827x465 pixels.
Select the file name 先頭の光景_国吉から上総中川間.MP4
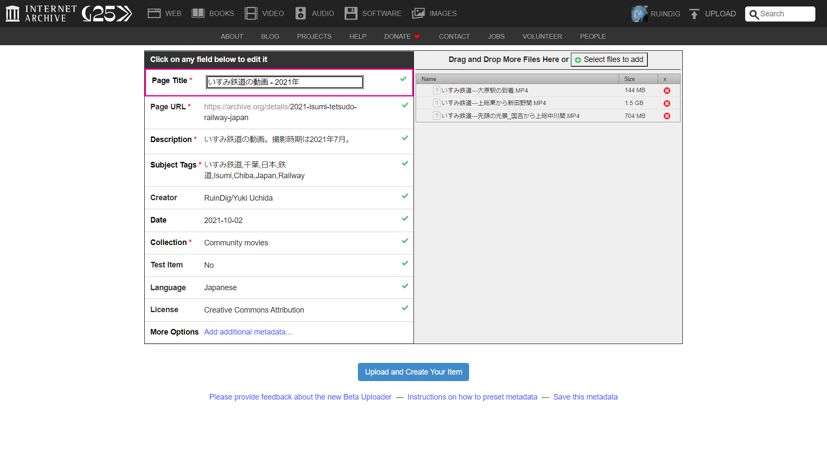[x=510, y=116]
